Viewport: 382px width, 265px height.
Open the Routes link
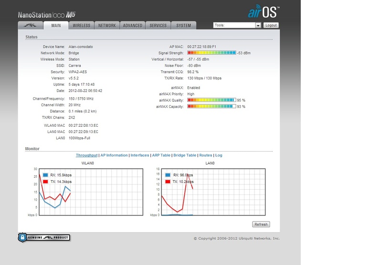click(x=206, y=155)
